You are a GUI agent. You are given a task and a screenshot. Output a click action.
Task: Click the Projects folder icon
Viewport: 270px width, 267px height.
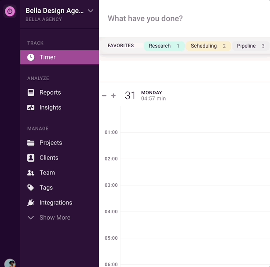click(x=31, y=143)
